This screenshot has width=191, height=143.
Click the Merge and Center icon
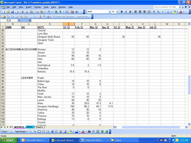149,12
